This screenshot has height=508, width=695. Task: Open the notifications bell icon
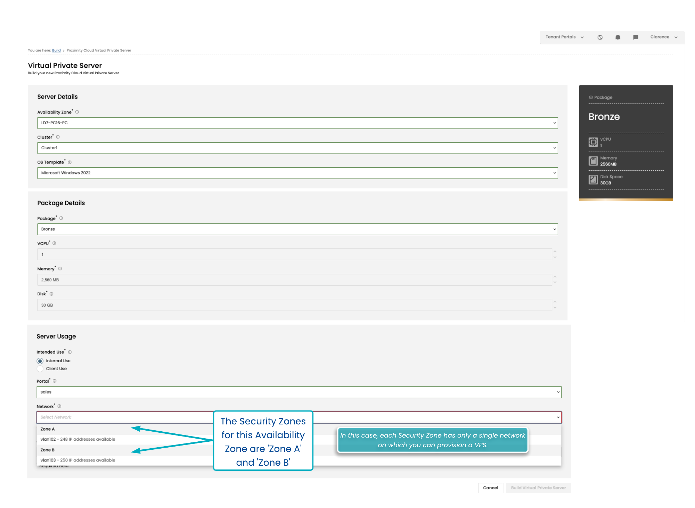coord(618,37)
